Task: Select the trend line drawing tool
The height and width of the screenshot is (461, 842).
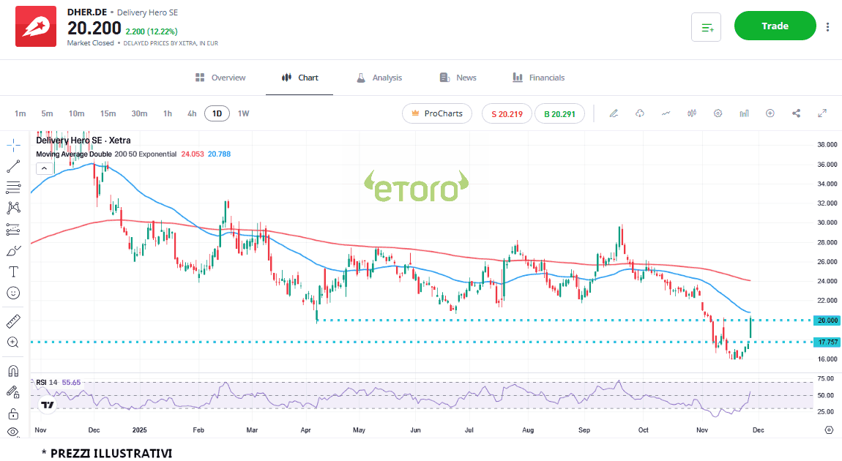Action: (x=13, y=166)
